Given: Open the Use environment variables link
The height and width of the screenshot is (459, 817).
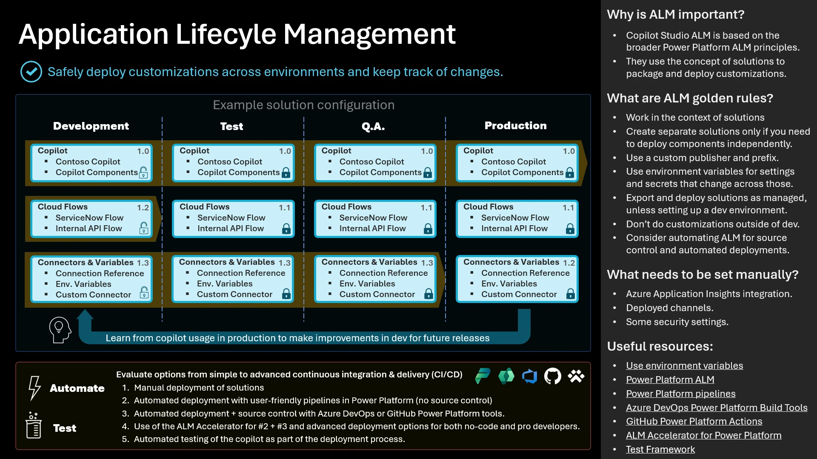Looking at the screenshot, I should pyautogui.click(x=684, y=365).
